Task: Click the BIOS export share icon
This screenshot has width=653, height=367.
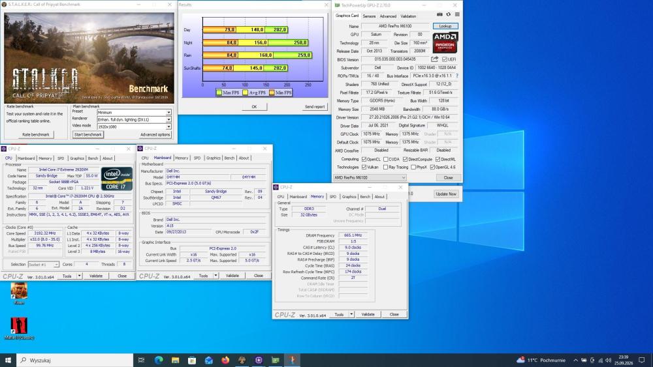Action: pyautogui.click(x=435, y=59)
